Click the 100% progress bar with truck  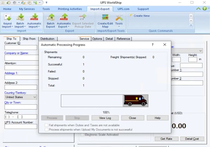[x=105, y=101]
